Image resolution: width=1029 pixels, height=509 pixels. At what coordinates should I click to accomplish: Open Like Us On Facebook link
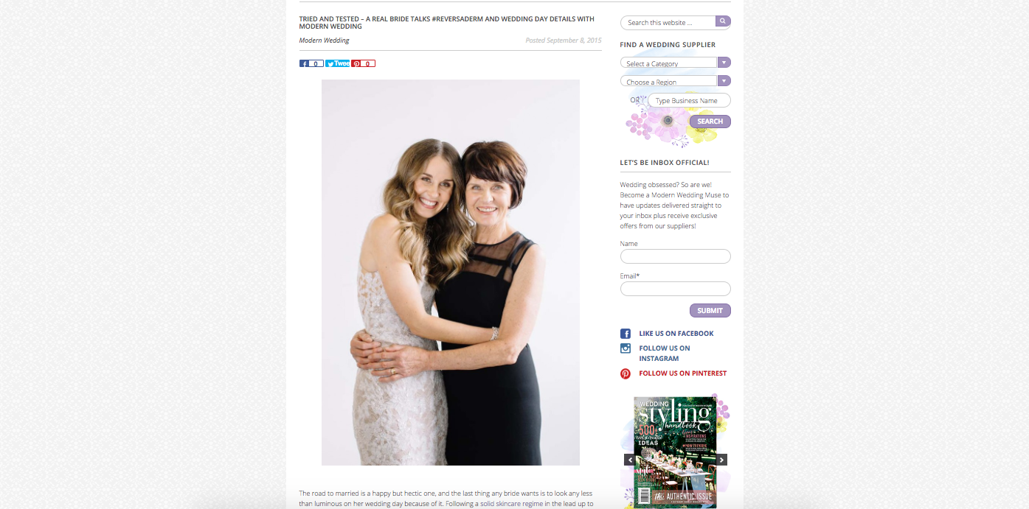click(x=676, y=334)
